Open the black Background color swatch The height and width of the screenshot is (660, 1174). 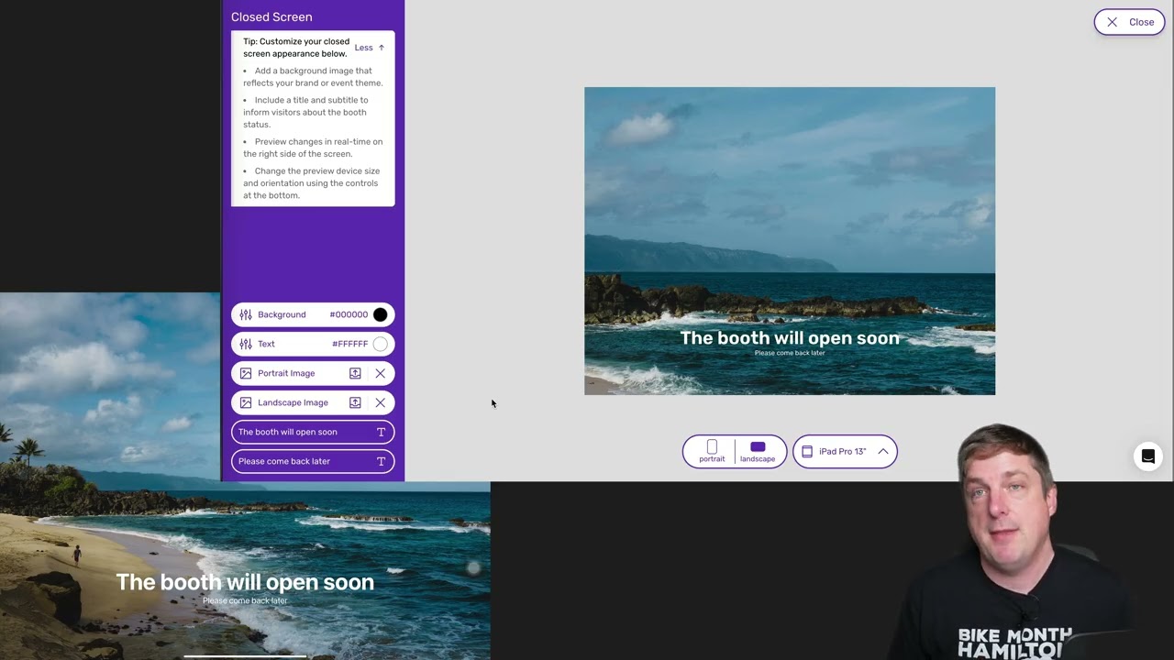pos(380,314)
